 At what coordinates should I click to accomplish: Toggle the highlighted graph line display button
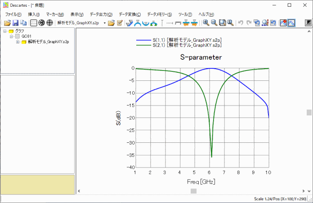(x=291, y=23)
